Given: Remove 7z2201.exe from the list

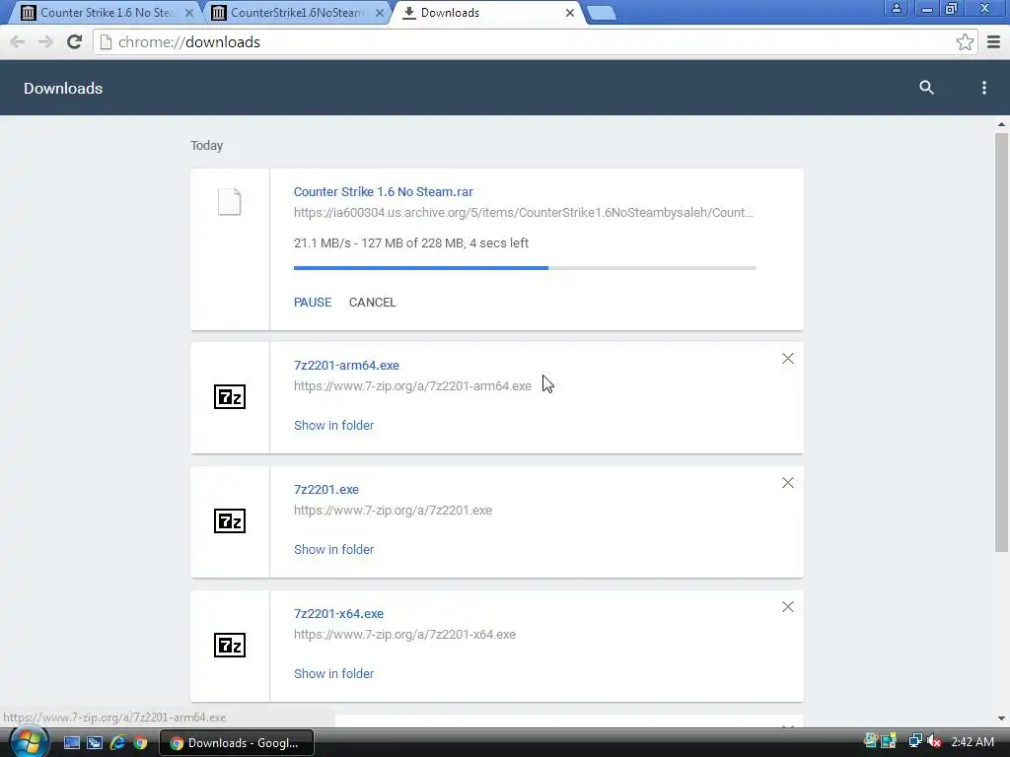Looking at the screenshot, I should [787, 483].
